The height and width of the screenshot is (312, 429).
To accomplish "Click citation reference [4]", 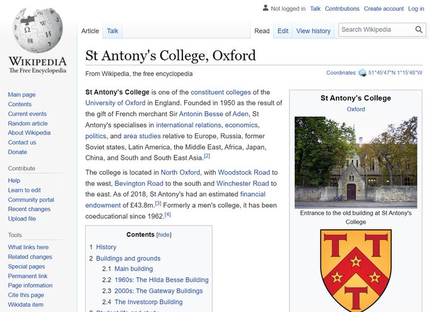I will [x=168, y=215].
